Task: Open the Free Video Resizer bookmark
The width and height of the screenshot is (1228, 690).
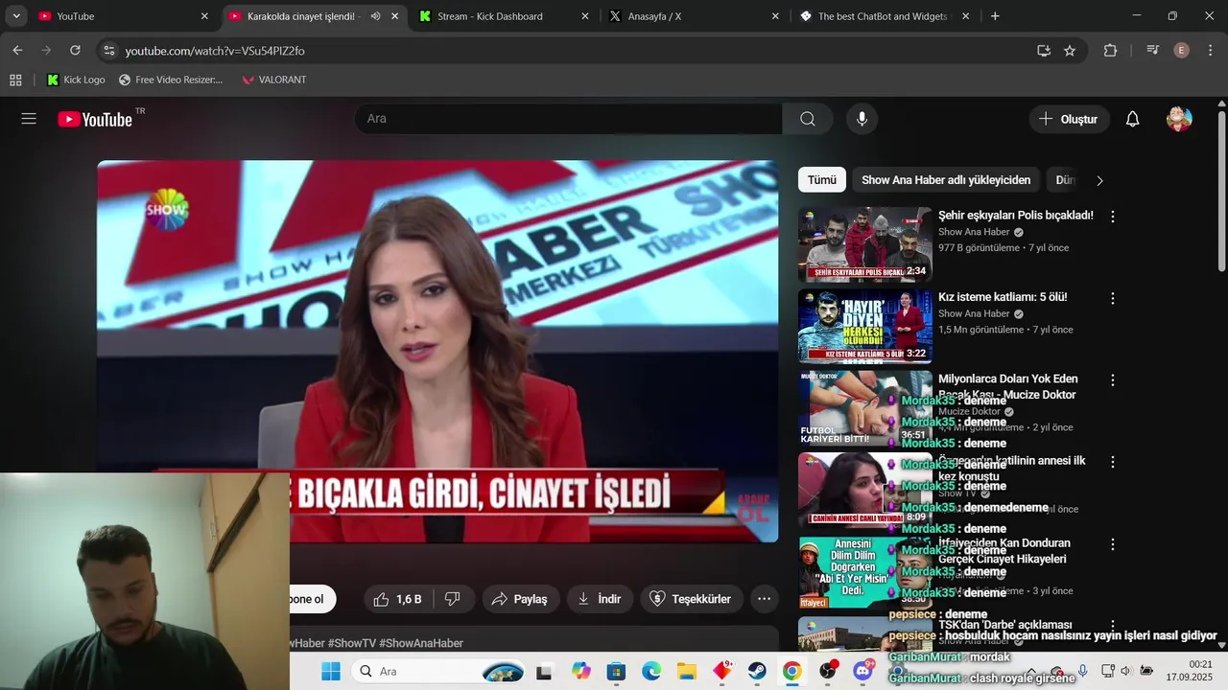Action: click(171, 80)
